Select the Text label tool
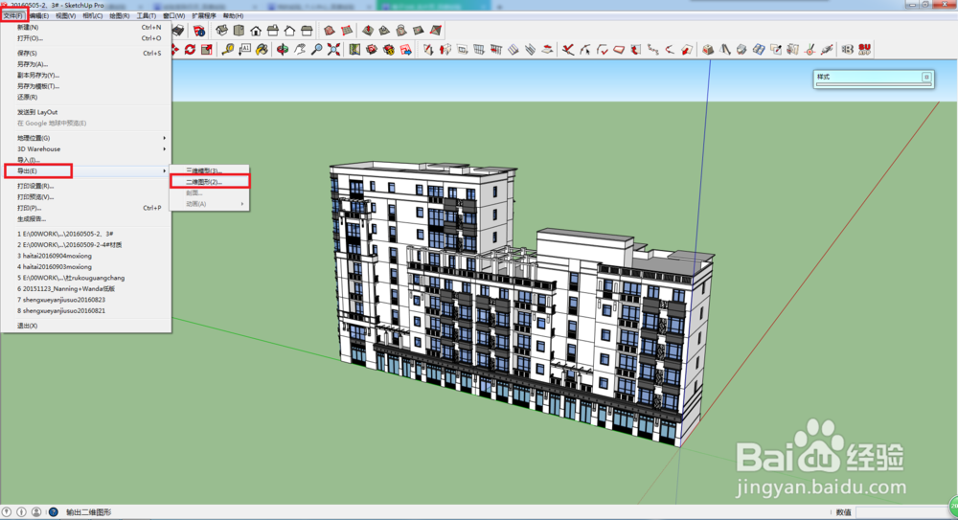 tap(244, 50)
